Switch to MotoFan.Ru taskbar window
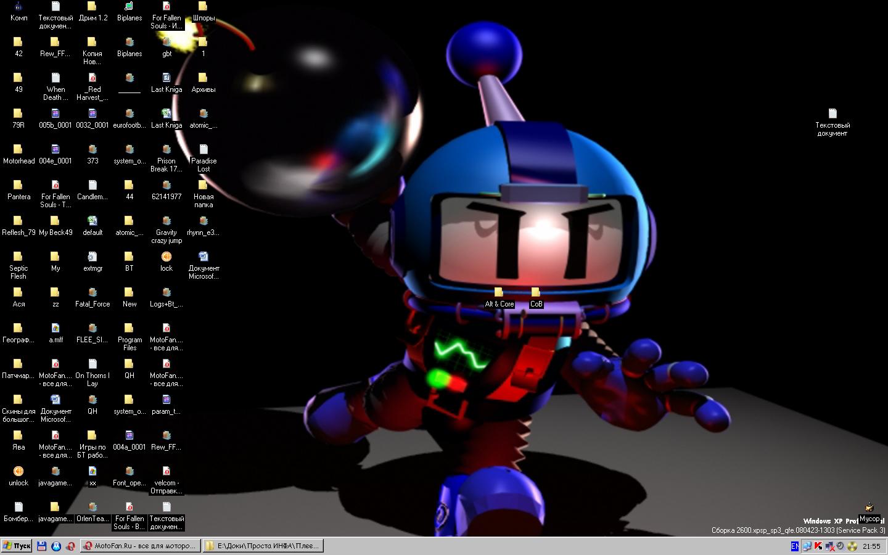The width and height of the screenshot is (888, 555). pos(141,546)
